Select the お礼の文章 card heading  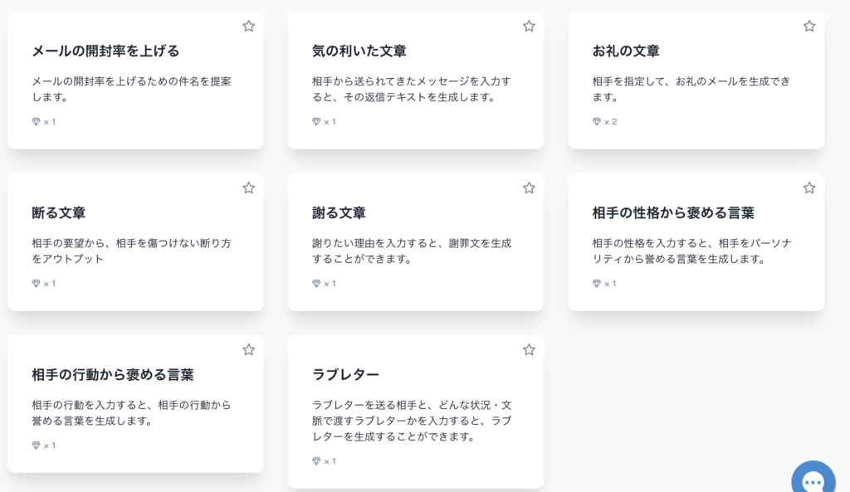[x=626, y=51]
